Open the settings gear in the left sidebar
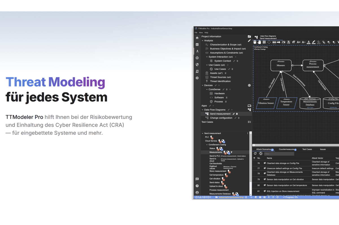This screenshot has width=339, height=225. 197,78
